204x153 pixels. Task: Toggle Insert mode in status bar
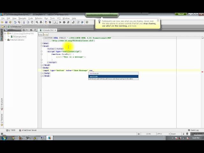tap(173, 134)
